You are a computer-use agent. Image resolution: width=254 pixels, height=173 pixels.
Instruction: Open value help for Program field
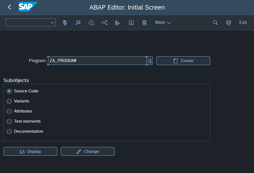click(149, 61)
